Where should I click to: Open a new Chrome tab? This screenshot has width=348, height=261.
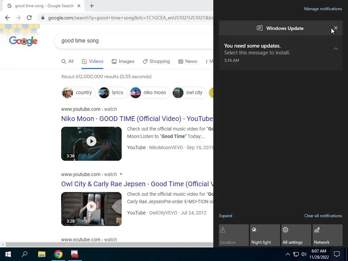[92, 6]
